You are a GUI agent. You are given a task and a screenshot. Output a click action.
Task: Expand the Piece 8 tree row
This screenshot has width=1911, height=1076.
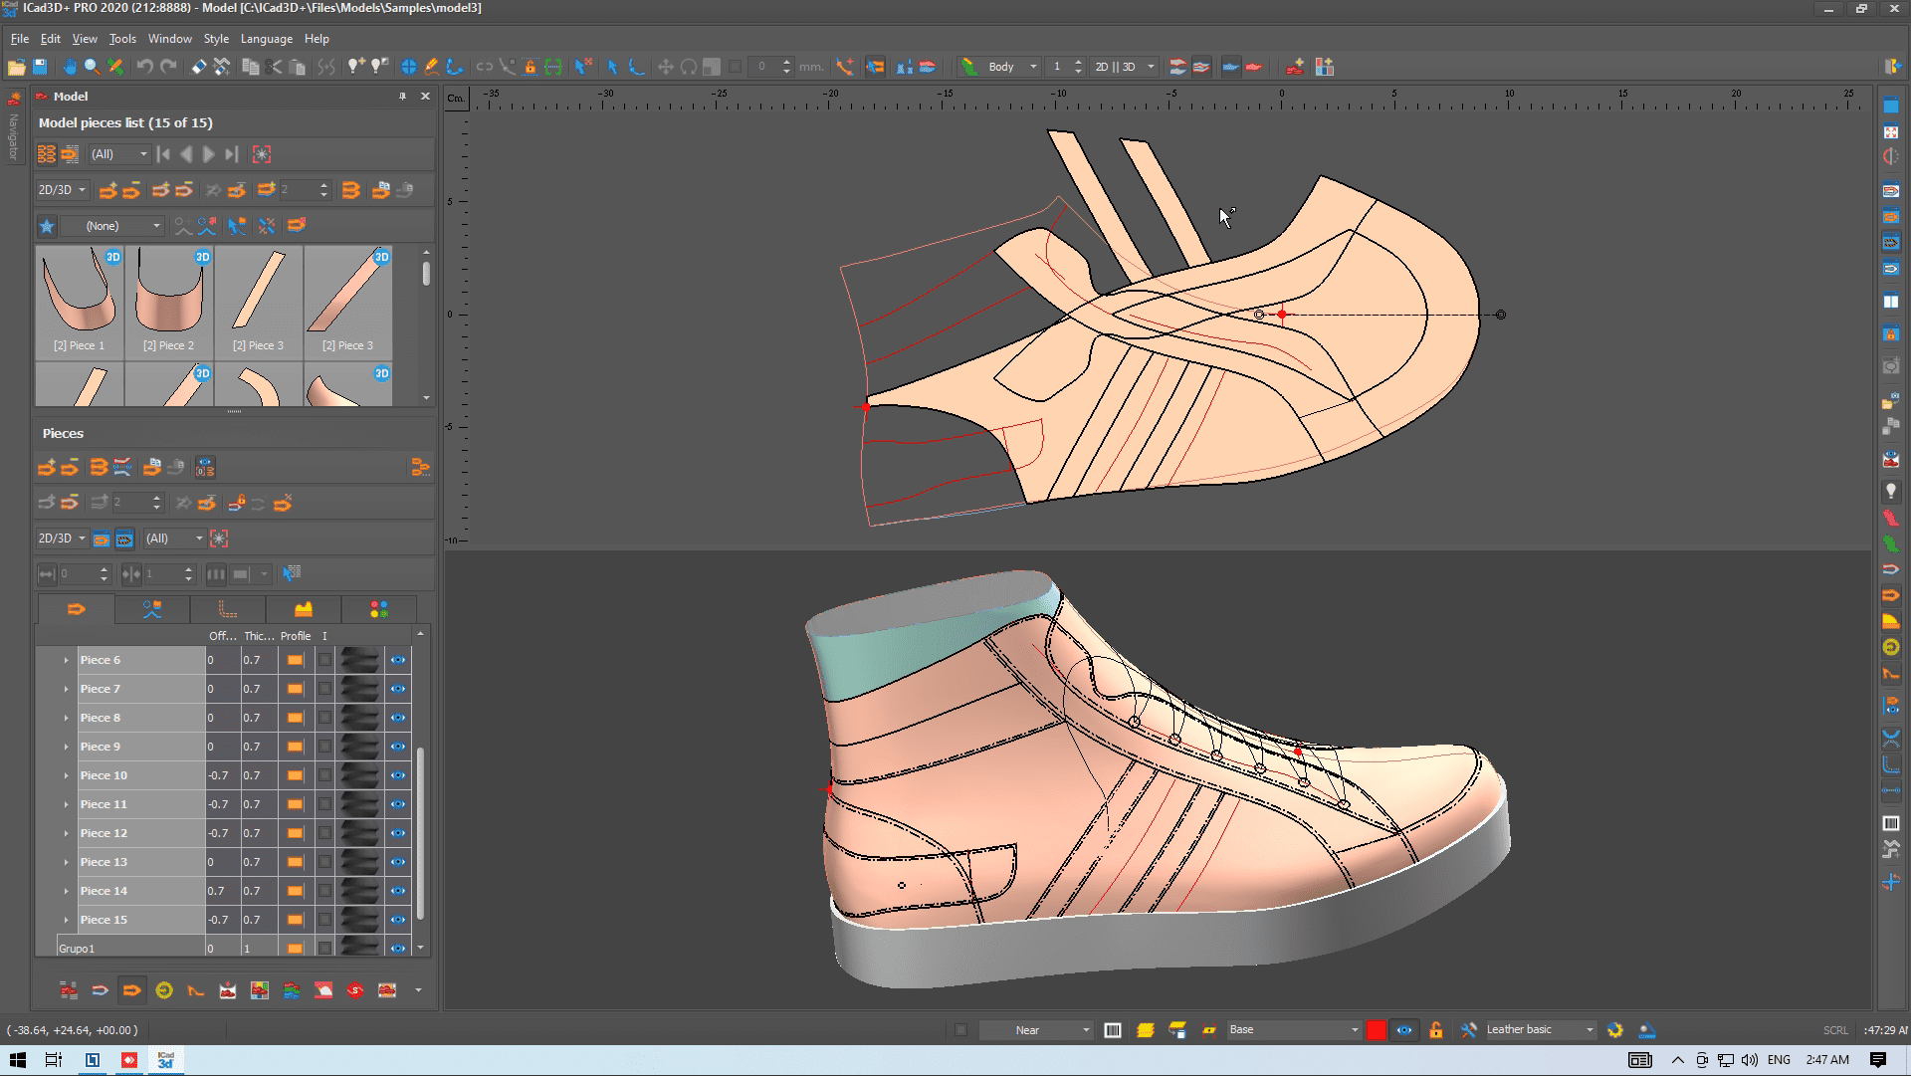(67, 718)
